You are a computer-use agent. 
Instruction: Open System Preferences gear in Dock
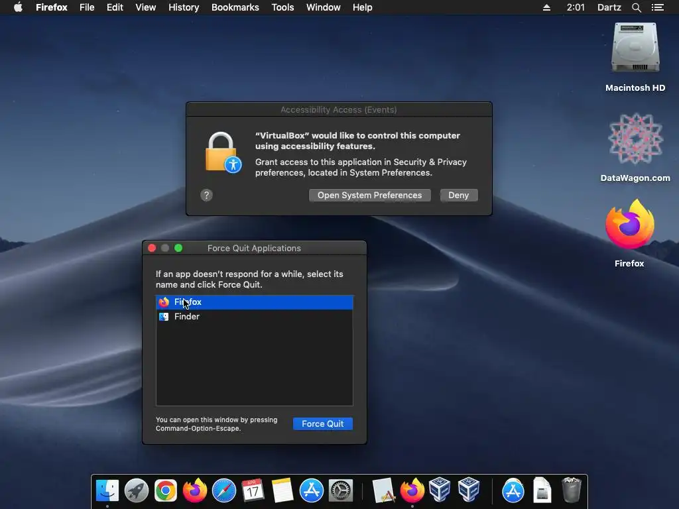[x=341, y=490]
